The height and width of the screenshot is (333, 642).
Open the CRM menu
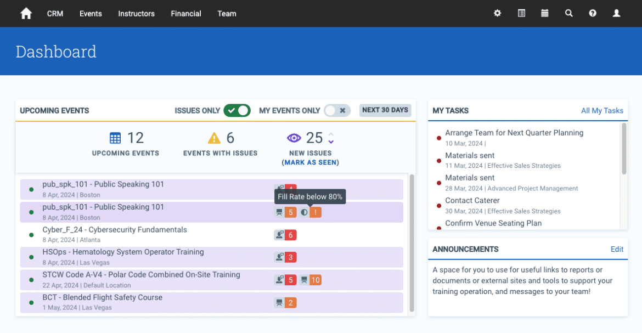click(x=55, y=14)
